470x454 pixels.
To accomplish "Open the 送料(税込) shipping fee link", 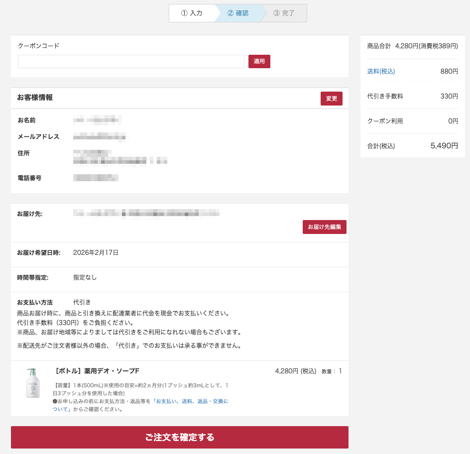I will tap(381, 71).
